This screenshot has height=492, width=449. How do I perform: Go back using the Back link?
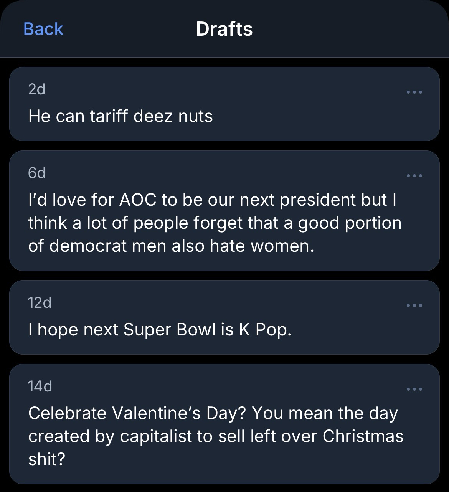[43, 29]
